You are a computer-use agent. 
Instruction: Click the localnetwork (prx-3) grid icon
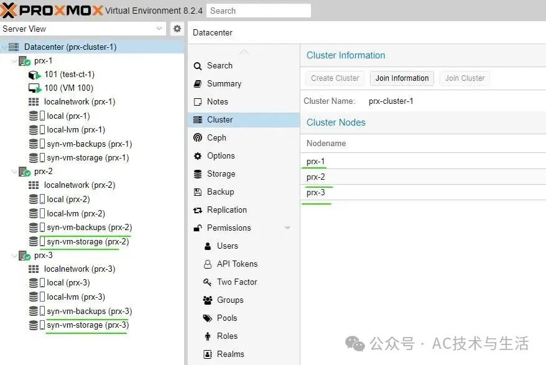[x=34, y=269]
